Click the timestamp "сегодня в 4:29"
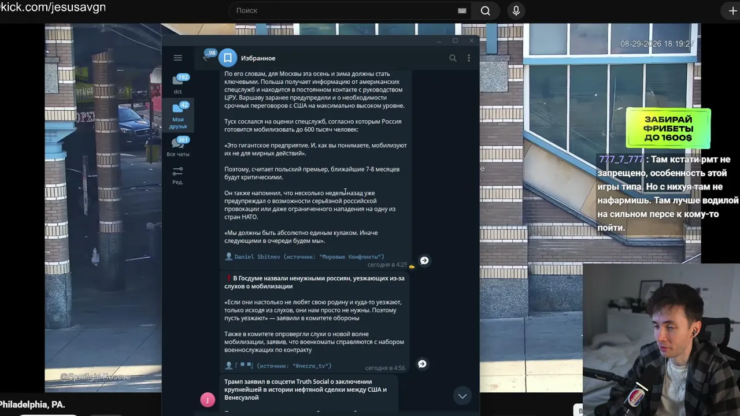 coord(387,265)
